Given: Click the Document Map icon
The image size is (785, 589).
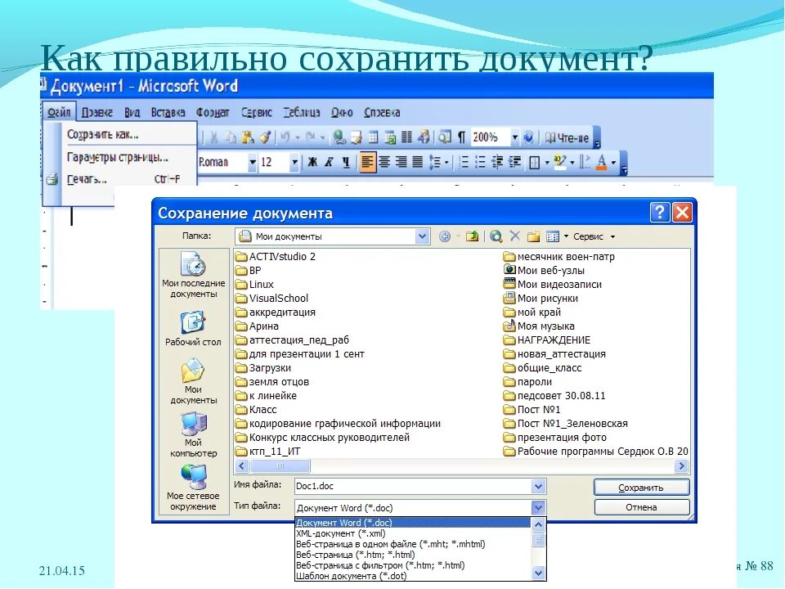Looking at the screenshot, I should [445, 137].
